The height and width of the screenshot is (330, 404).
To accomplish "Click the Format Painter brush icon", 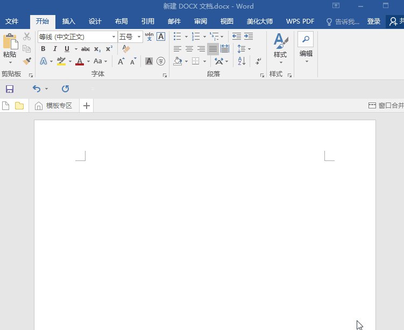I will click(27, 61).
